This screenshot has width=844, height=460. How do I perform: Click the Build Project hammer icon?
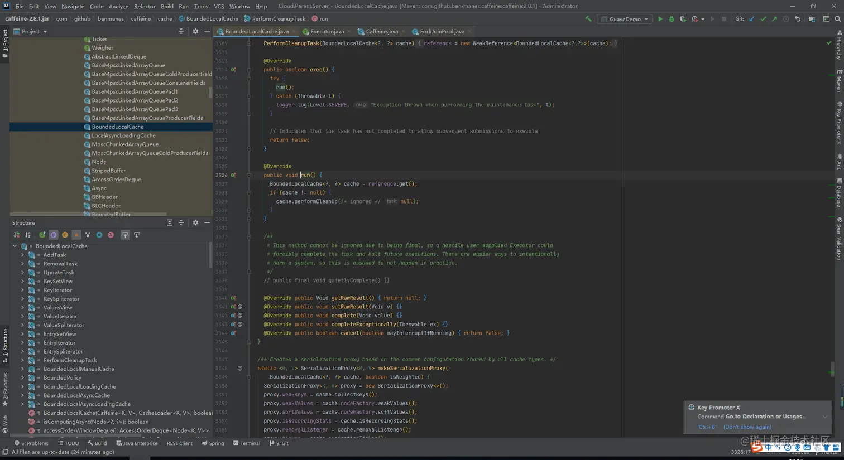588,19
